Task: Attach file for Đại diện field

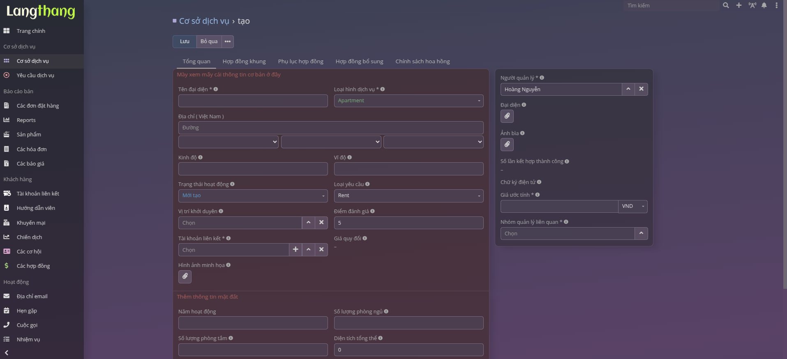Action: (507, 116)
